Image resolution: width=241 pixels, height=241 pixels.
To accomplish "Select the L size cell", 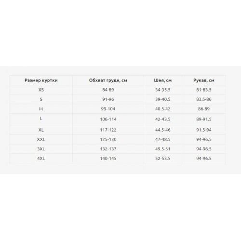I will tap(41, 119).
